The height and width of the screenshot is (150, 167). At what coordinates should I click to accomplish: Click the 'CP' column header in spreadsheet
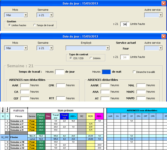point(131,116)
